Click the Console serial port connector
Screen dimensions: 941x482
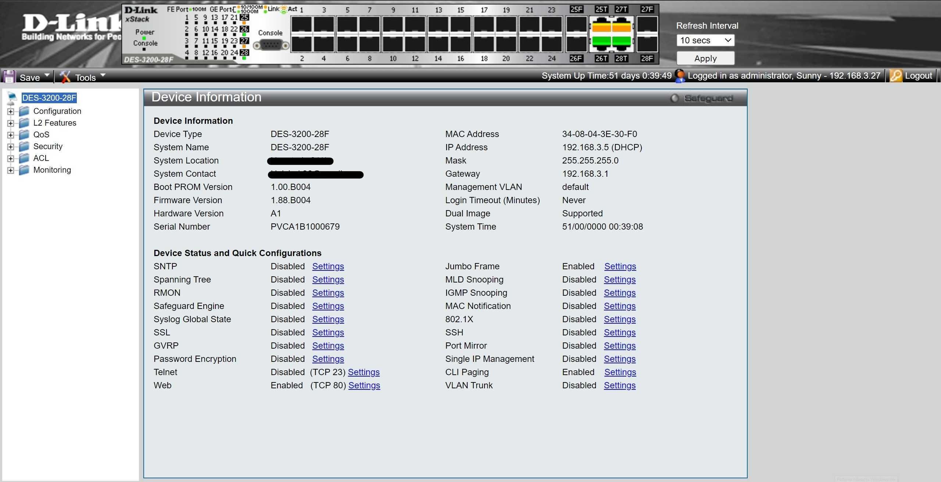click(271, 45)
